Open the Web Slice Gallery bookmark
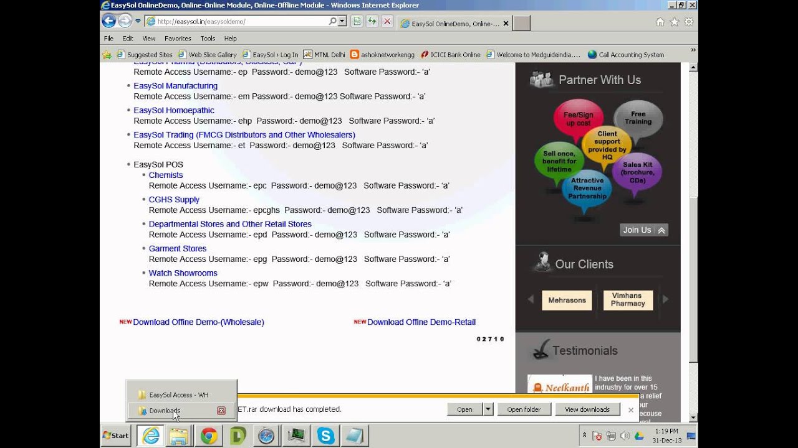The width and height of the screenshot is (798, 448). 207,55
